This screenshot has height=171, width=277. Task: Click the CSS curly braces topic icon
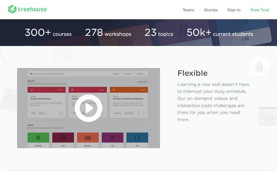tap(137, 137)
